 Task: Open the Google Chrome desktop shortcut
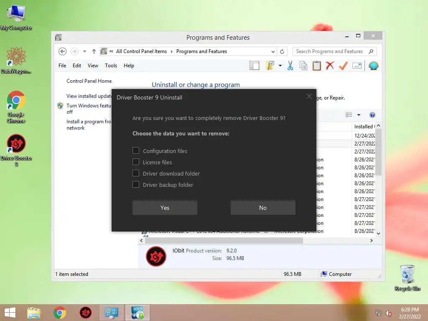pos(16,107)
